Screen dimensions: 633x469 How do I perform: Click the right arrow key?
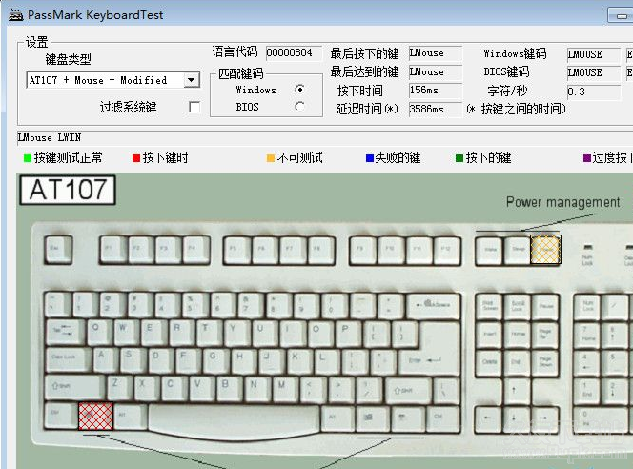tap(544, 418)
